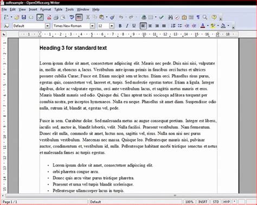Open the Navigator
Screen dimensions: 257x205
click(177, 17)
